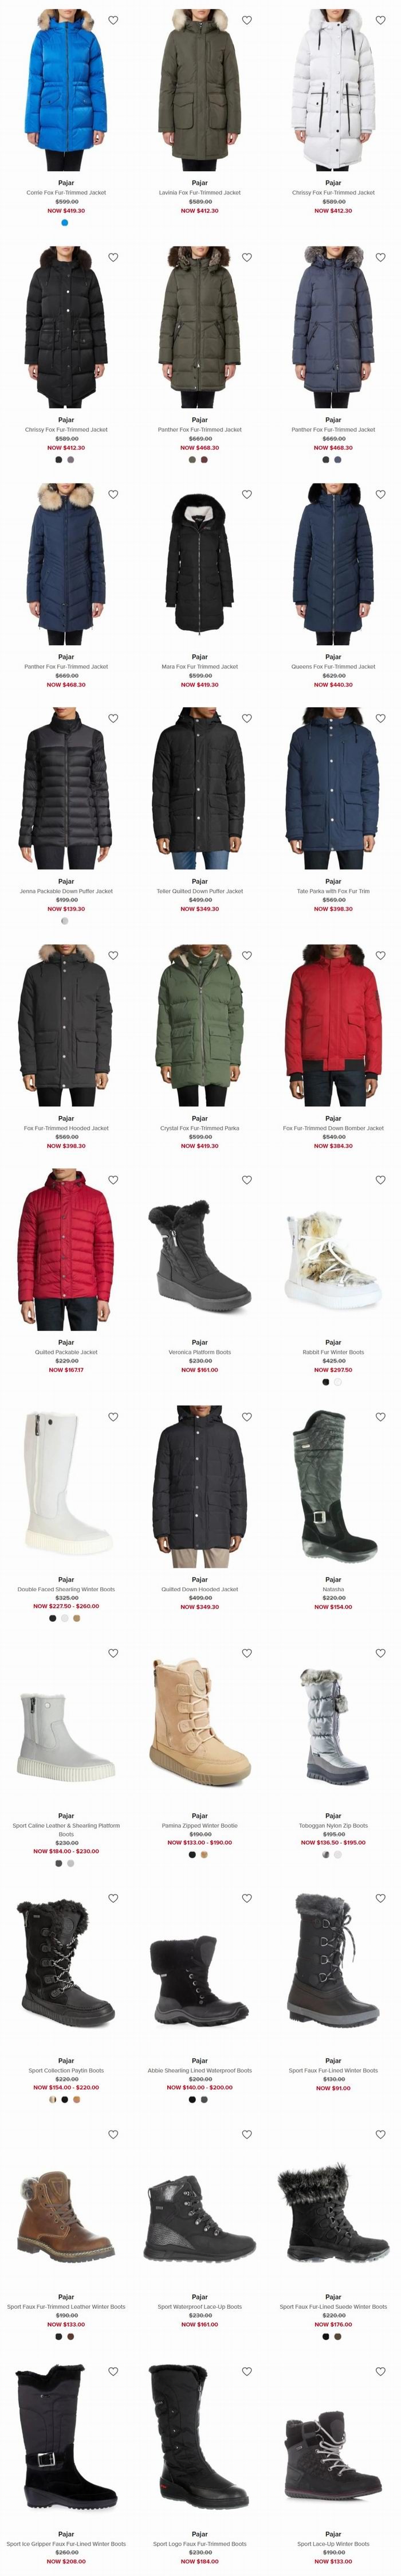Favorite the Sport Lace-Up Winter Boots

pos(380,2371)
